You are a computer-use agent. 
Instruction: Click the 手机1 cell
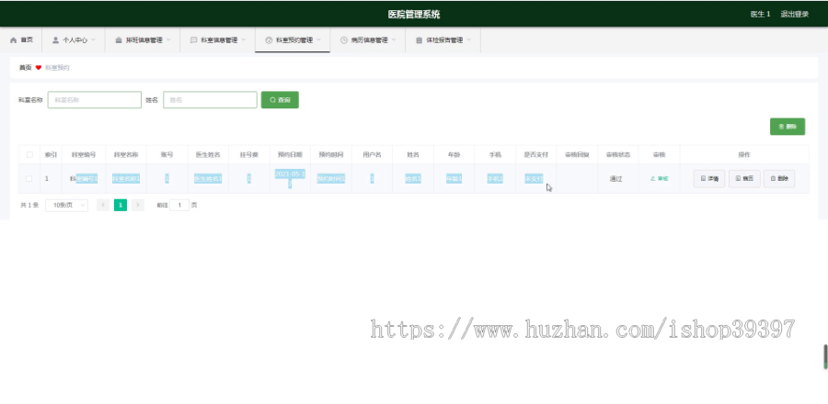coord(495,178)
